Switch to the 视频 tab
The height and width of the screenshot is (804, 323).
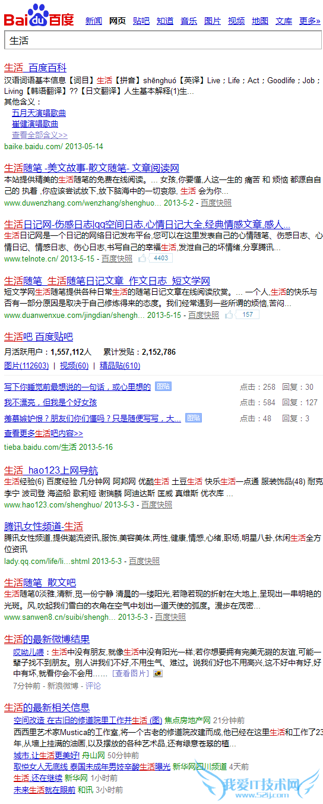236,21
